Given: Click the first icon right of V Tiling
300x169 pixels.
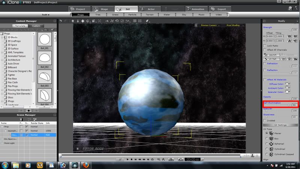Looking at the screenshot, I should pyautogui.click(x=289, y=41).
